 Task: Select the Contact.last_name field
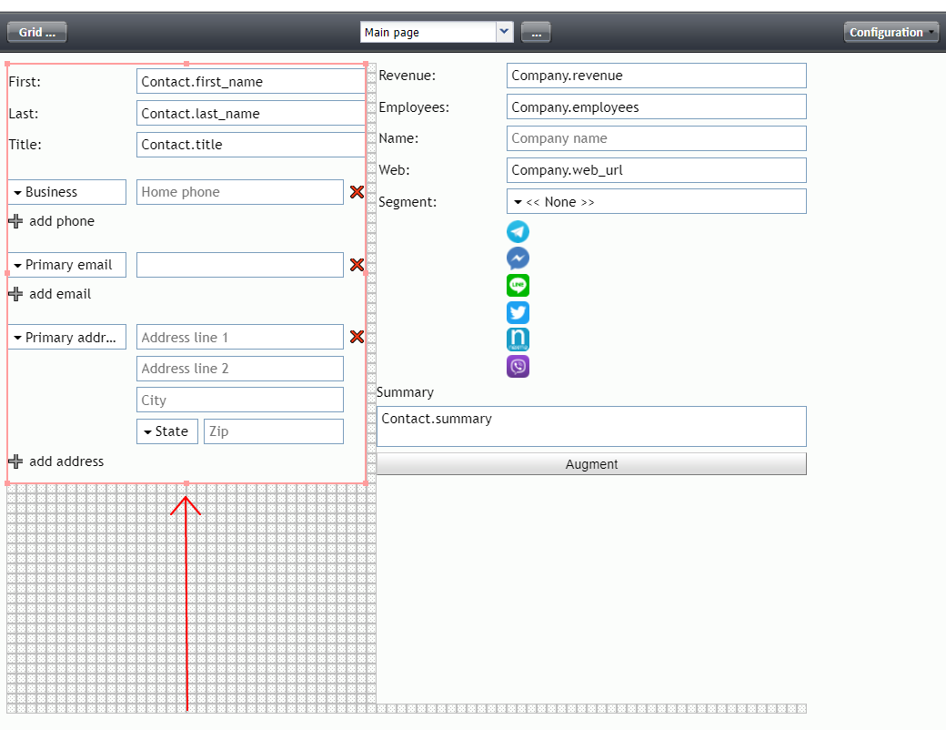[251, 113]
